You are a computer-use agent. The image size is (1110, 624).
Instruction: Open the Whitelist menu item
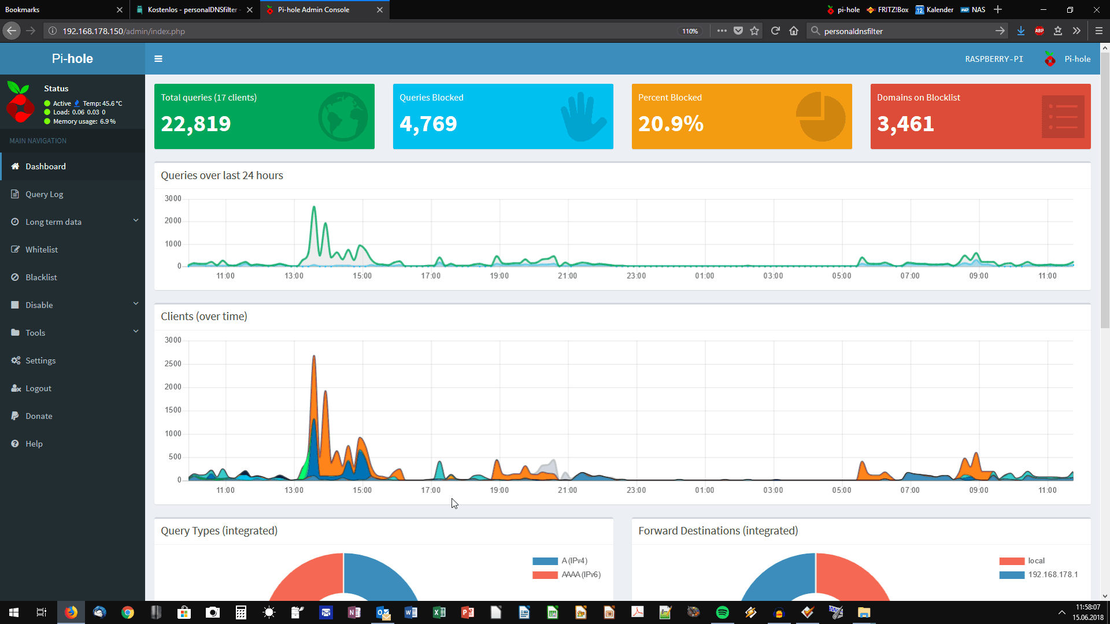tap(72, 250)
